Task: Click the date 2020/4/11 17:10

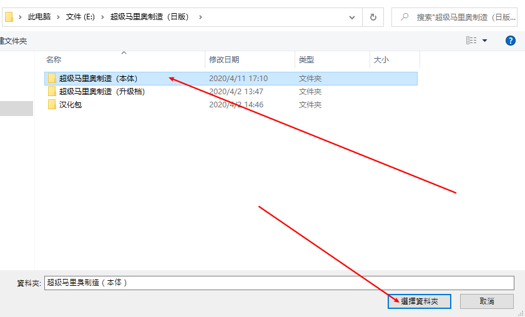Action: click(238, 79)
